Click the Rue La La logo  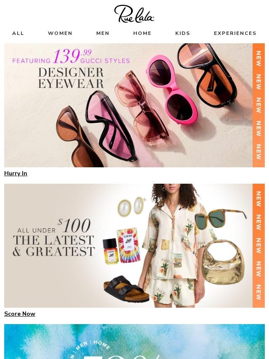click(134, 14)
